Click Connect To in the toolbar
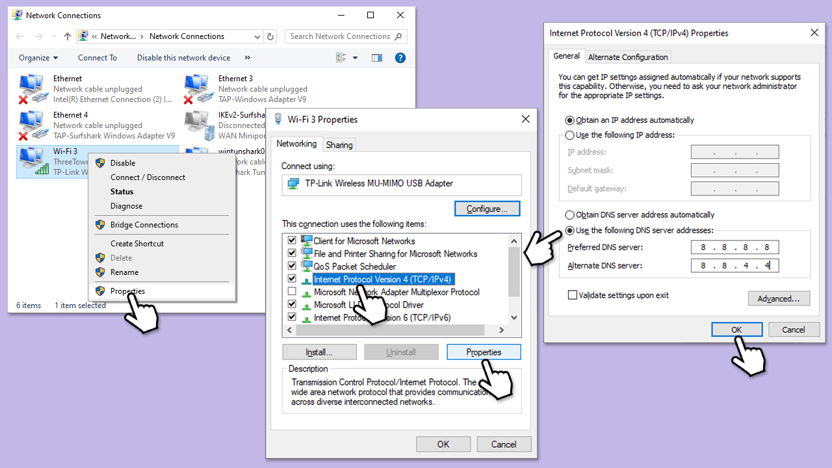This screenshot has height=468, width=832. (x=97, y=58)
